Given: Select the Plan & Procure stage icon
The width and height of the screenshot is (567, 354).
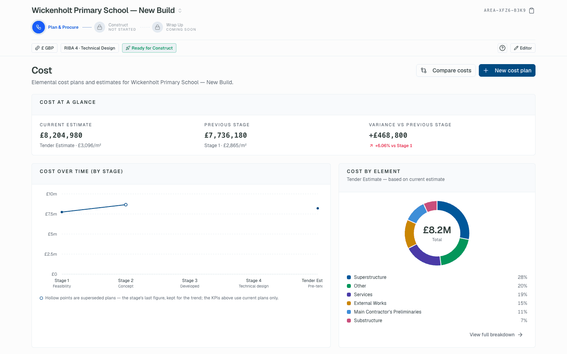Looking at the screenshot, I should point(38,27).
